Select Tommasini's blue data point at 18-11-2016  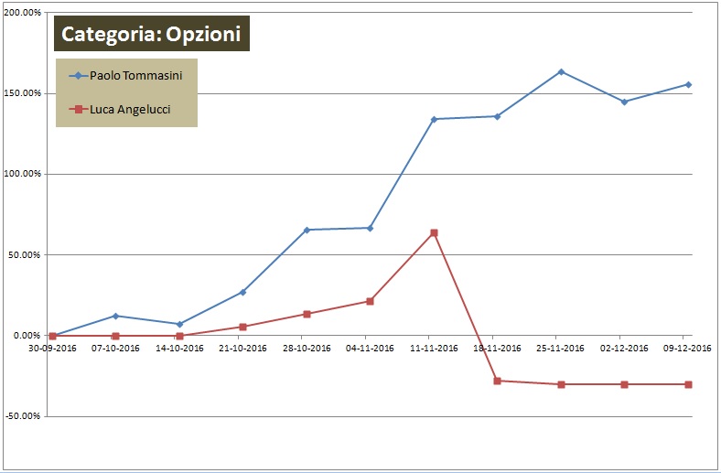(497, 116)
